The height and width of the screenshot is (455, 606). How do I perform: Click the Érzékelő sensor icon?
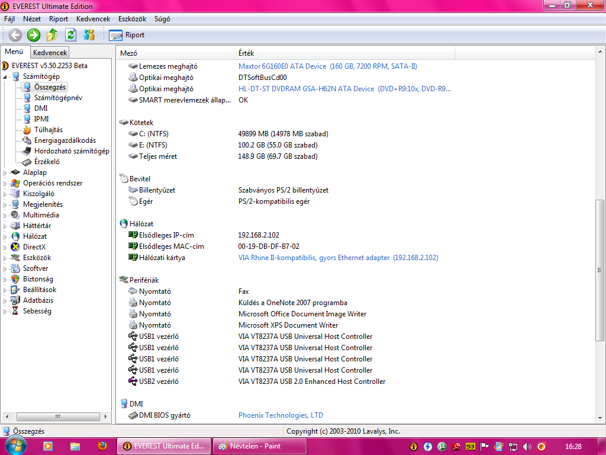pyautogui.click(x=27, y=162)
